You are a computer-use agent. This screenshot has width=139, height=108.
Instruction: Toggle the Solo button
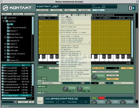[94, 98]
